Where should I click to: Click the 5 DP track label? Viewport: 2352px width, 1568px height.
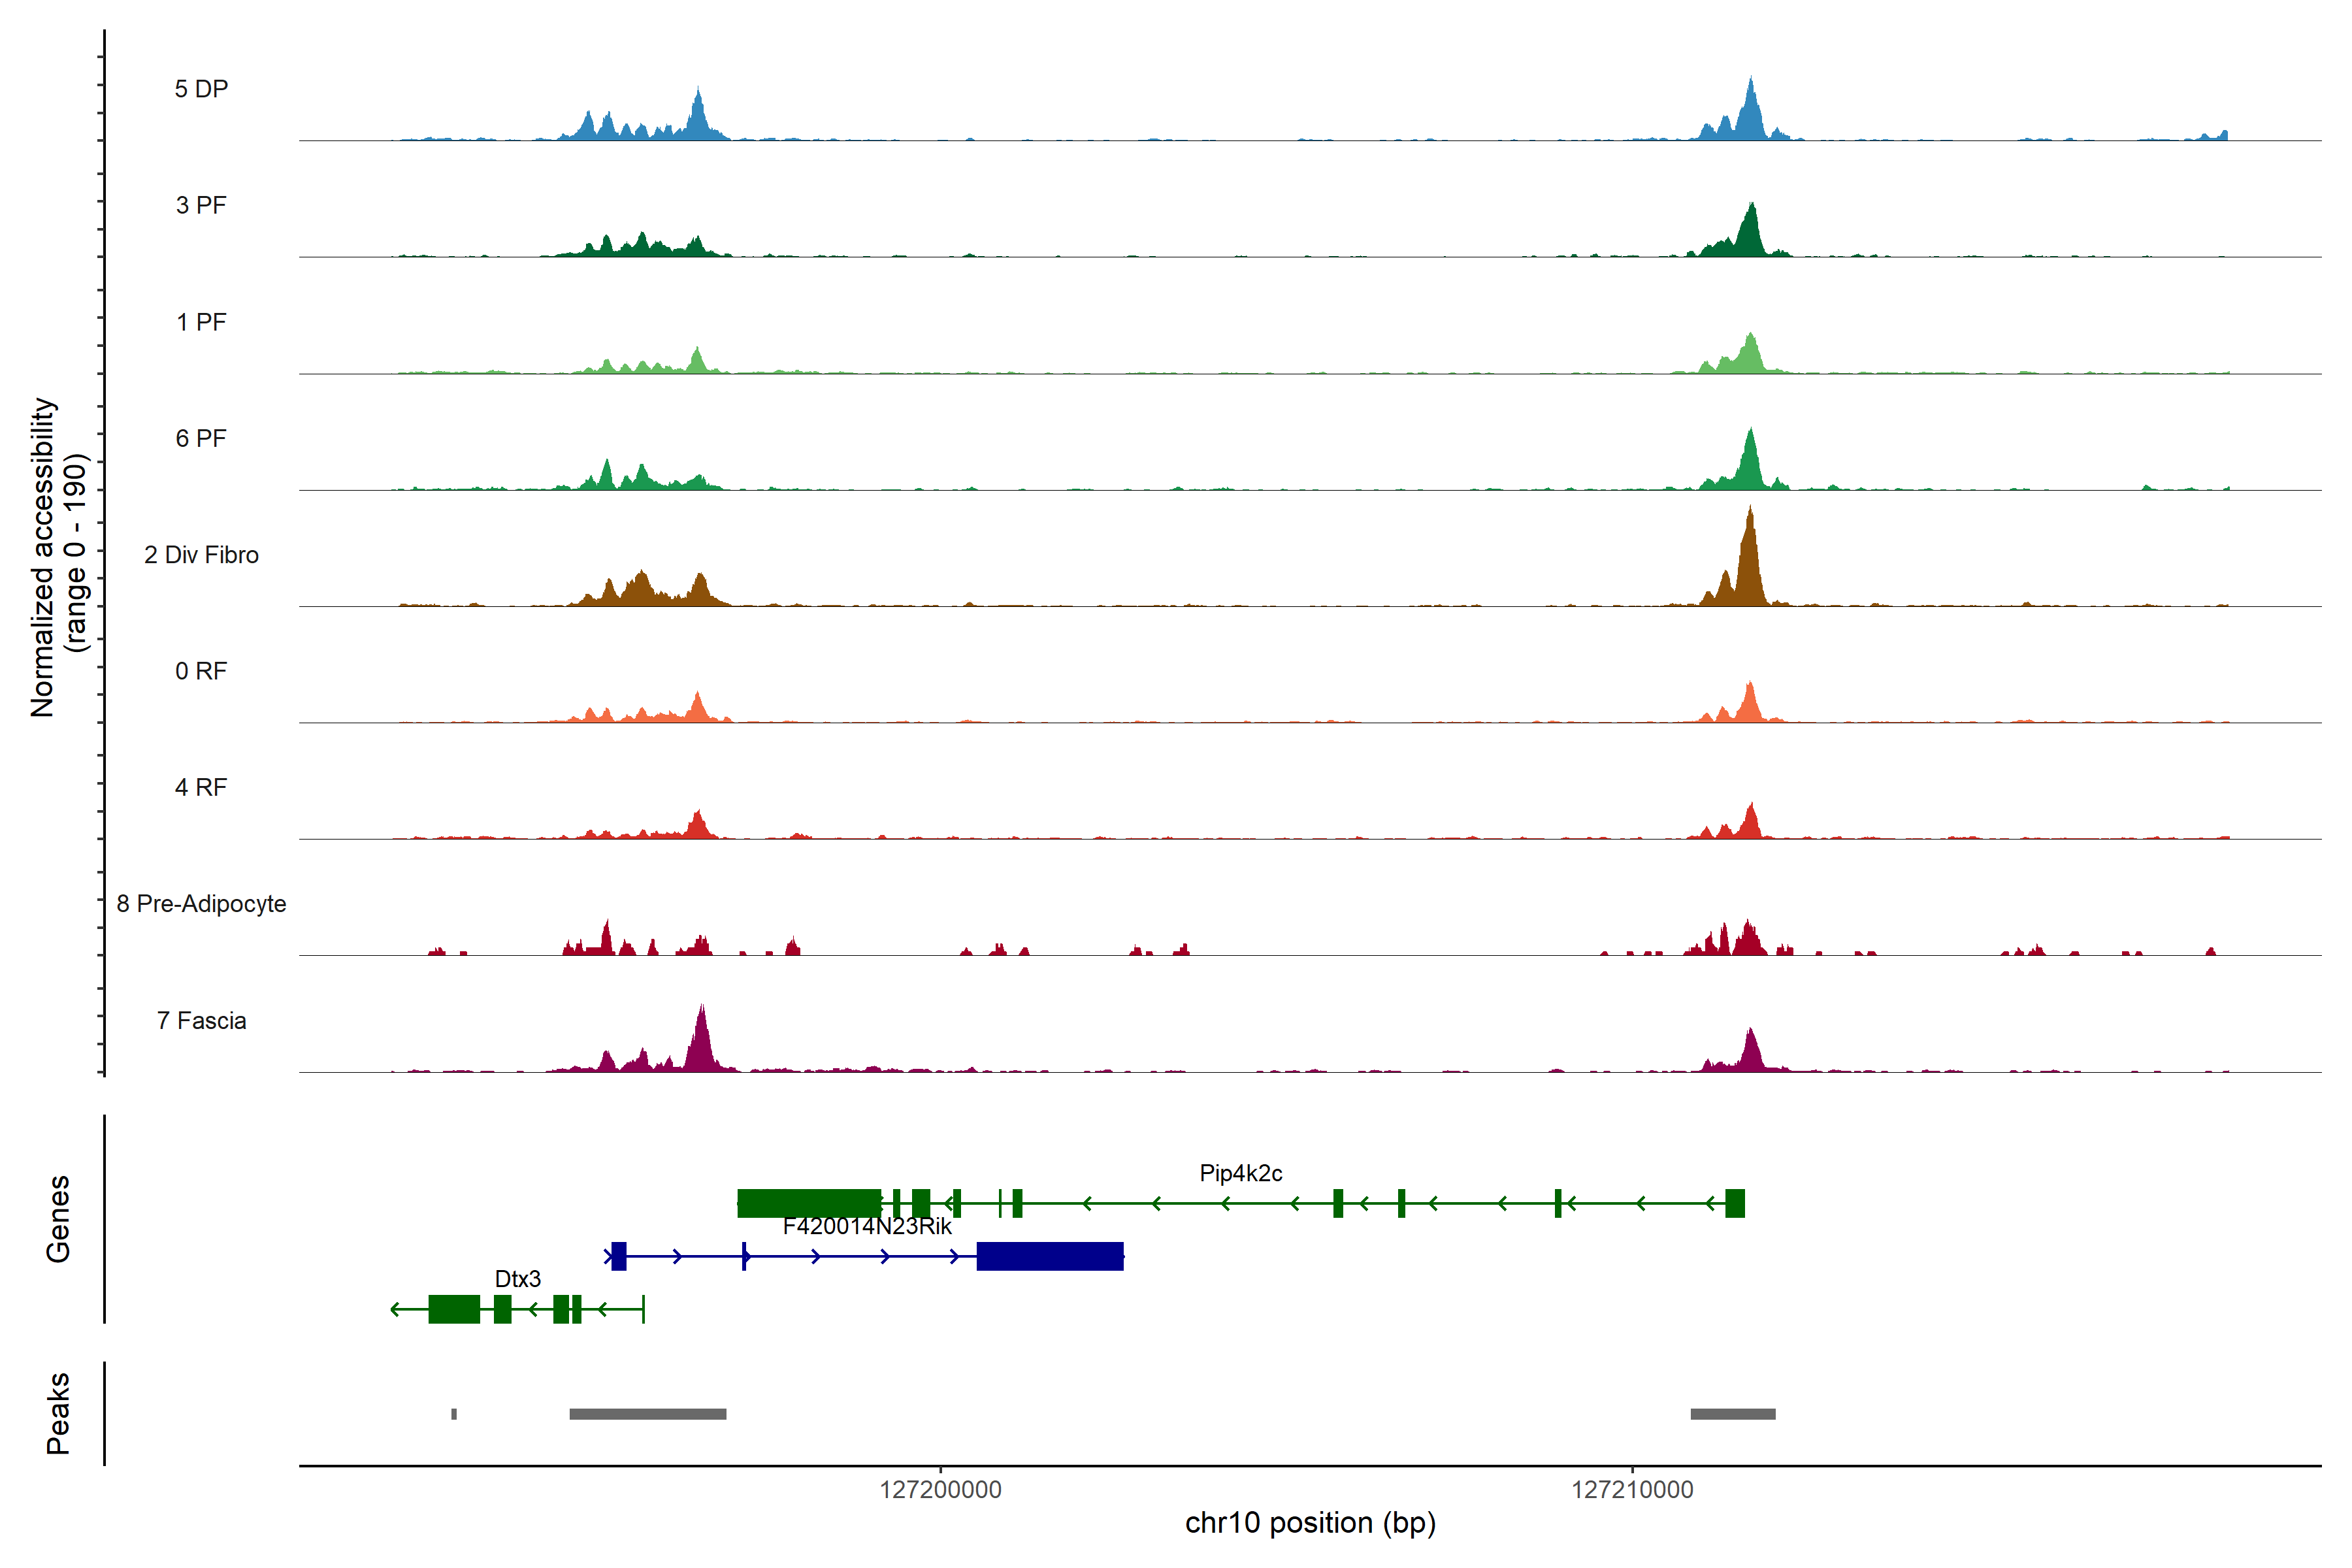tap(201, 89)
